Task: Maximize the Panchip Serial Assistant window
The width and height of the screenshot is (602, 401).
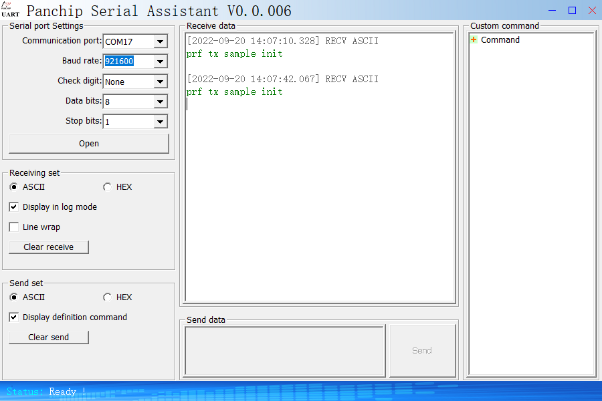Action: click(572, 11)
